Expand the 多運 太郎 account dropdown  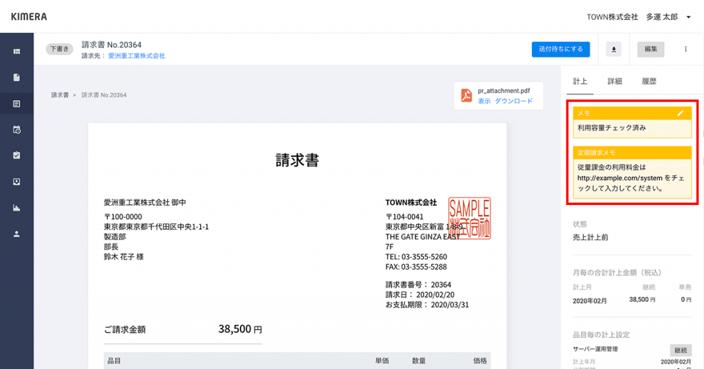point(688,16)
